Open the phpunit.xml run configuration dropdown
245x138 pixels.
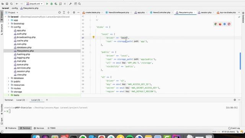coord(34,4)
